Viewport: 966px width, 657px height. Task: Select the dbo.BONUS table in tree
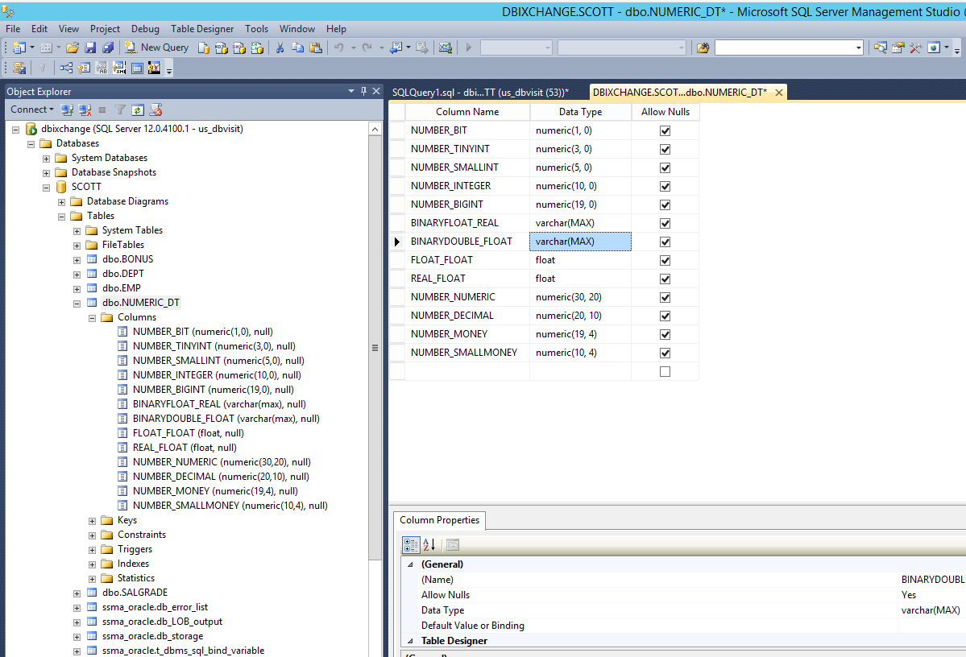coord(127,259)
